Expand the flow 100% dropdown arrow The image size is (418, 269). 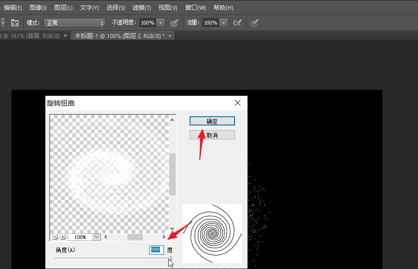[224, 23]
